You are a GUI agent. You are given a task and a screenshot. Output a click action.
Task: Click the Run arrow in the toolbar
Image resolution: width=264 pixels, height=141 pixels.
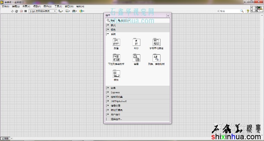point(12,11)
